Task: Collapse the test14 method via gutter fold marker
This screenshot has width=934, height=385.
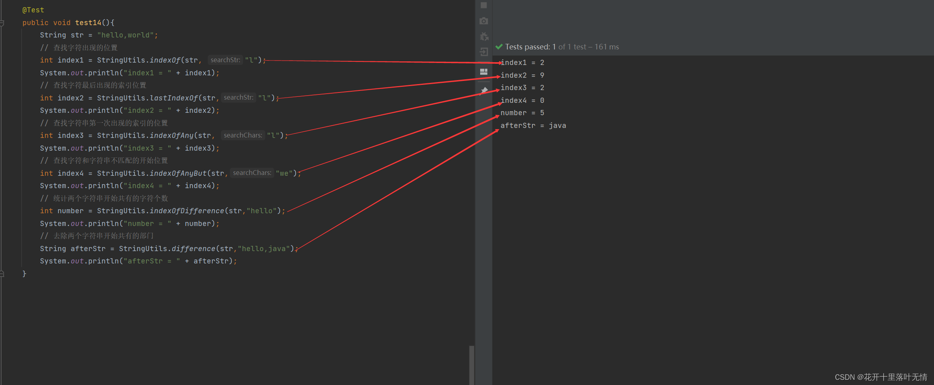Action: click(2, 23)
